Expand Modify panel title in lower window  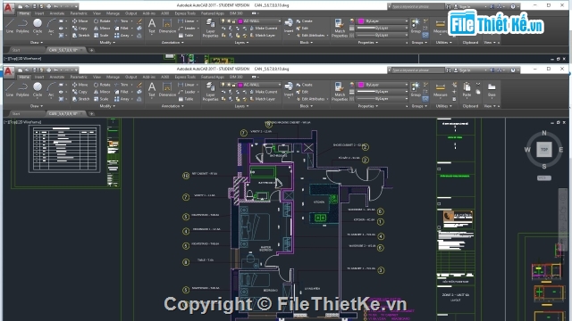pos(107,106)
